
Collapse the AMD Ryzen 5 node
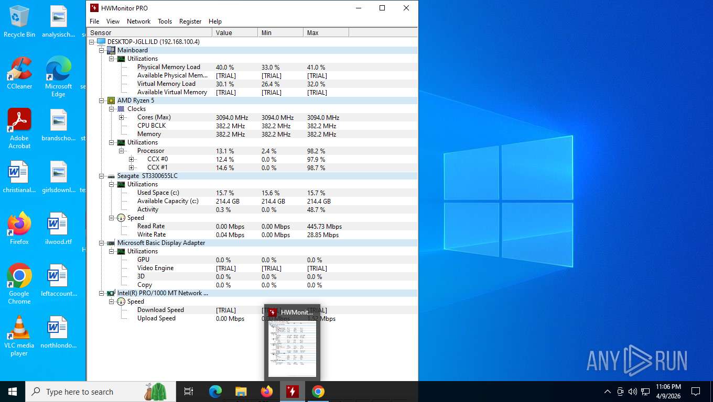click(x=102, y=100)
